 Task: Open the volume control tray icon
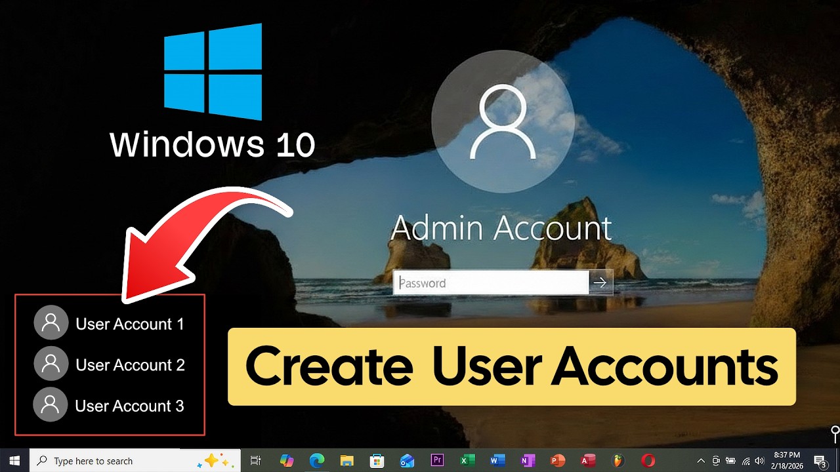(760, 461)
